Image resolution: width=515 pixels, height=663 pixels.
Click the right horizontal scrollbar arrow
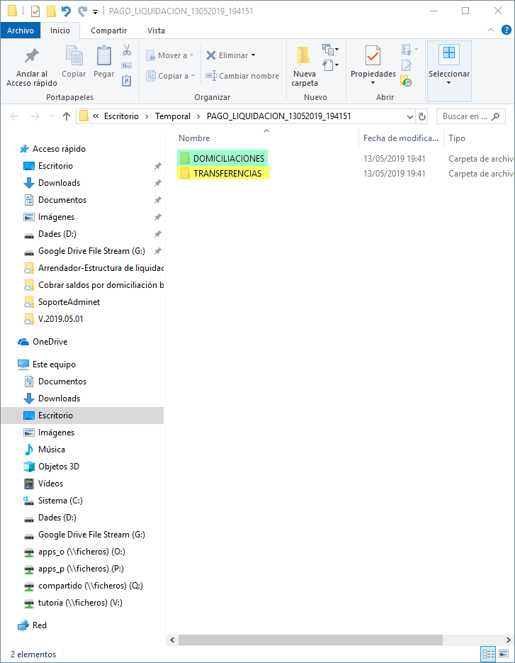508,640
